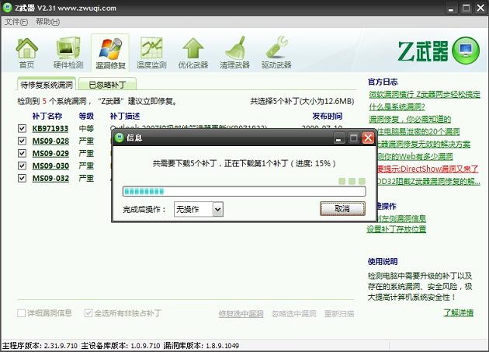Open 微软漏洞横行 log link
This screenshot has height=352, width=489.
425,94
